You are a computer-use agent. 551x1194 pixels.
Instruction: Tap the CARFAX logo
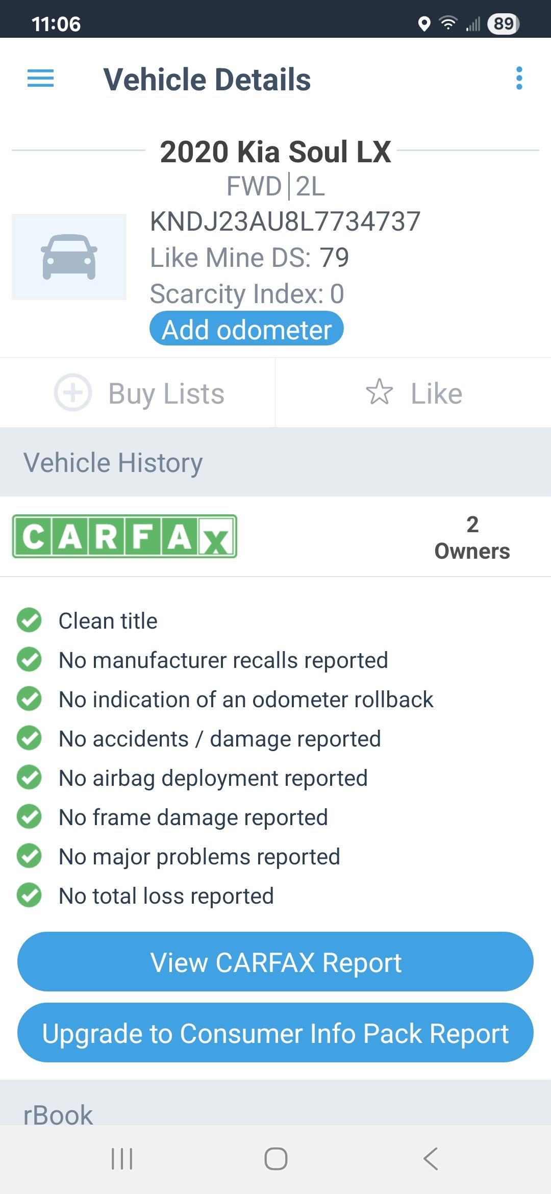point(124,536)
